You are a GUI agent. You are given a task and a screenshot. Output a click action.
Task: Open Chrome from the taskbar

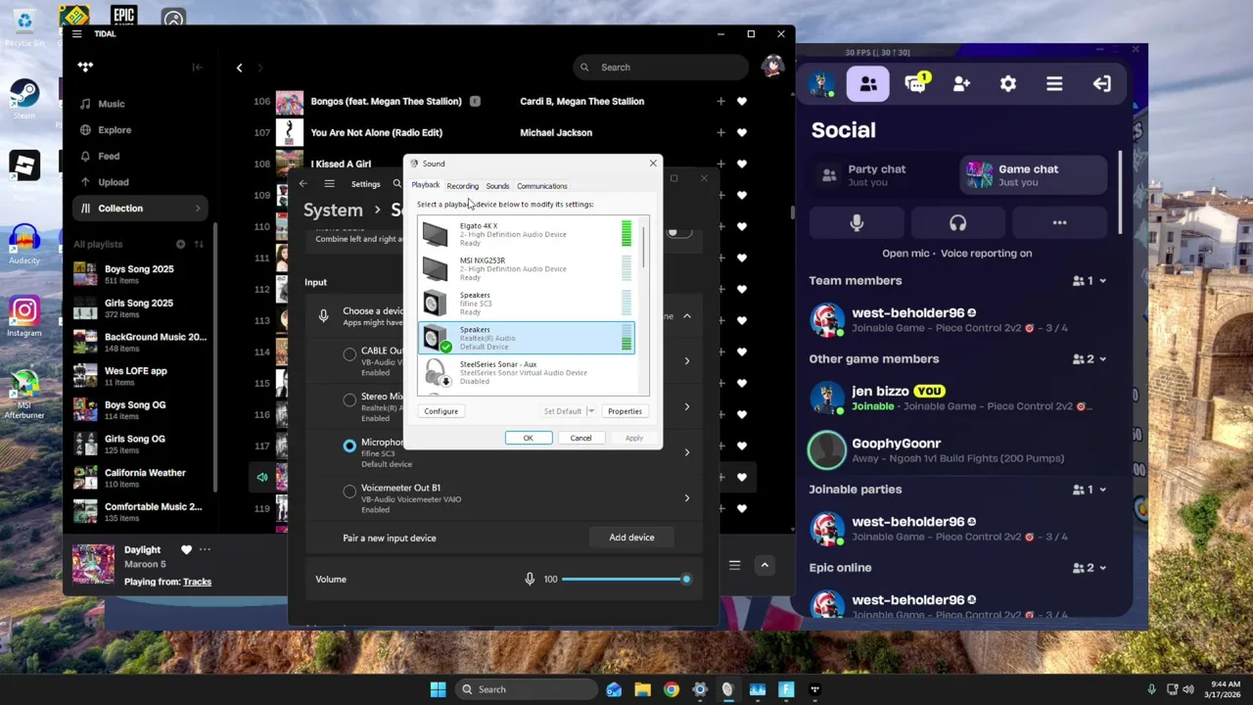(x=671, y=689)
